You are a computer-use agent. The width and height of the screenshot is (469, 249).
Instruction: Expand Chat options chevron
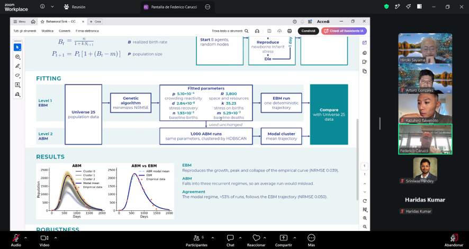pyautogui.click(x=240, y=238)
